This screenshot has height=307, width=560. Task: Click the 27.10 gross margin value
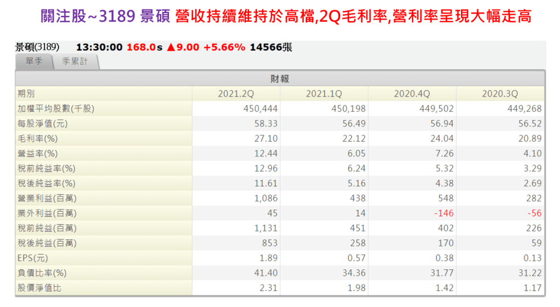(x=265, y=139)
